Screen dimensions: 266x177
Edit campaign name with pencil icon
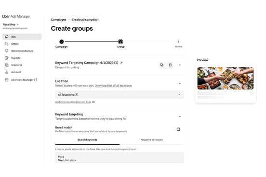[x=121, y=63]
